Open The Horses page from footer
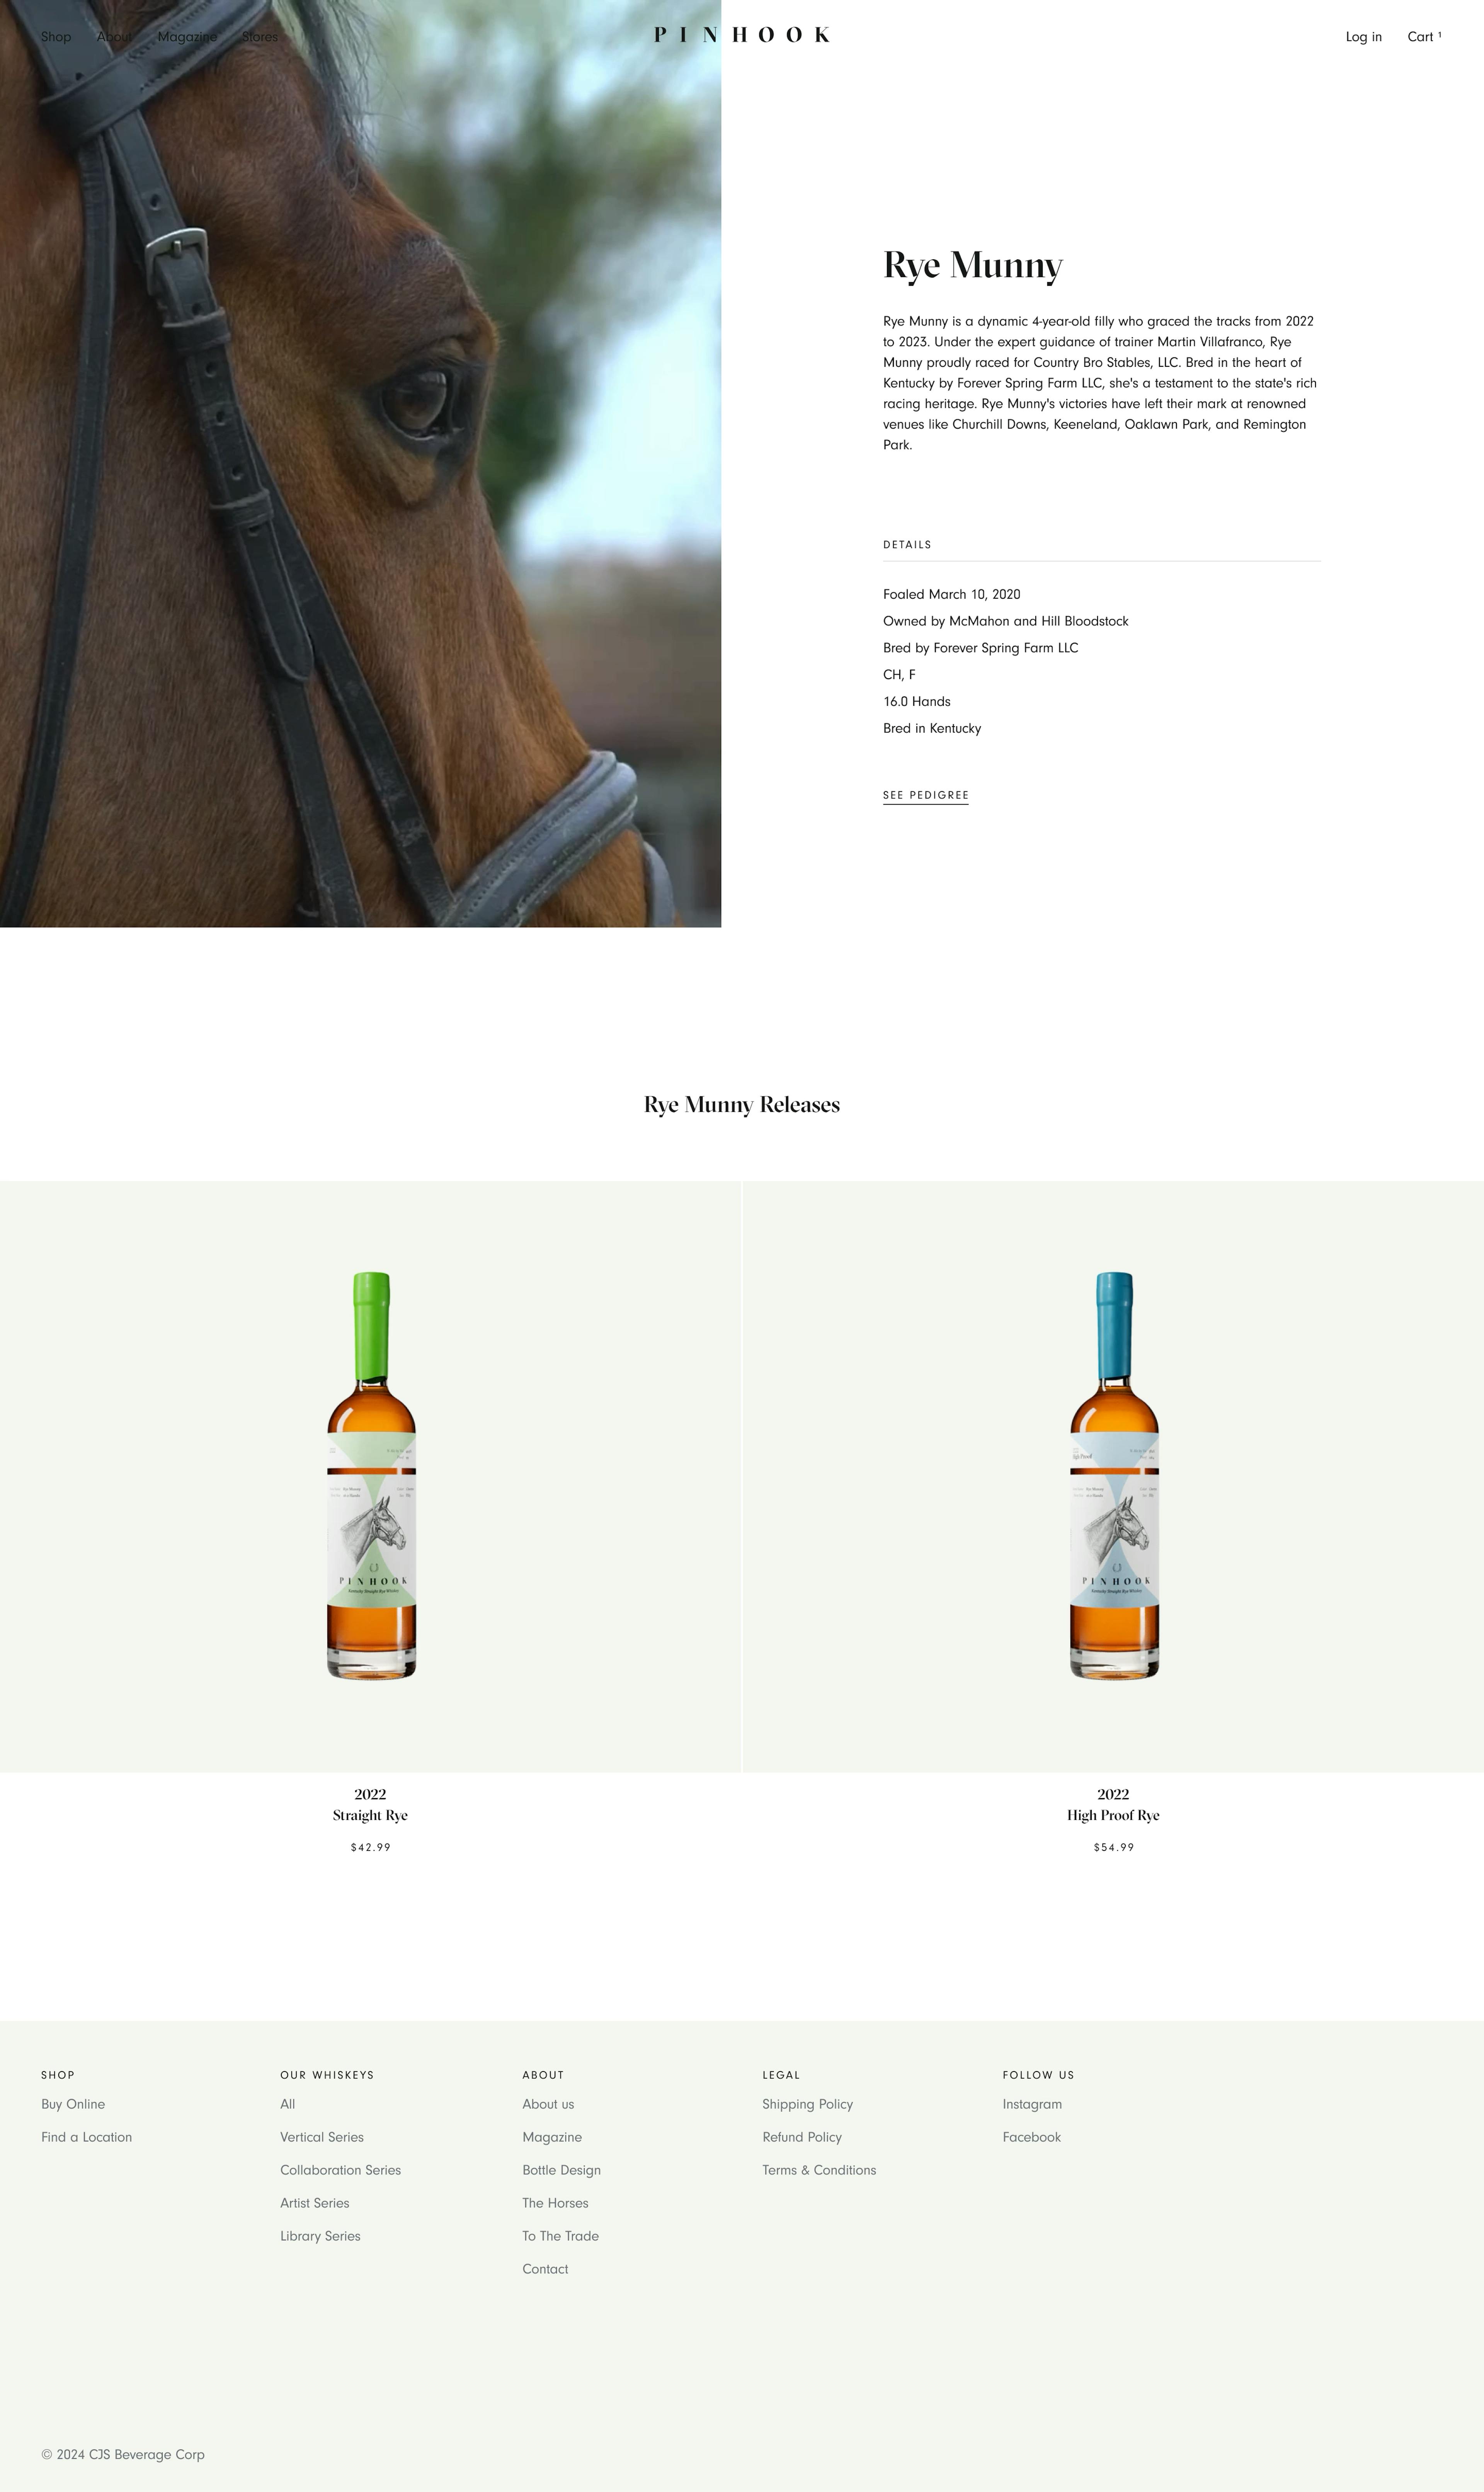This screenshot has width=1484, height=2492. 555,2203
